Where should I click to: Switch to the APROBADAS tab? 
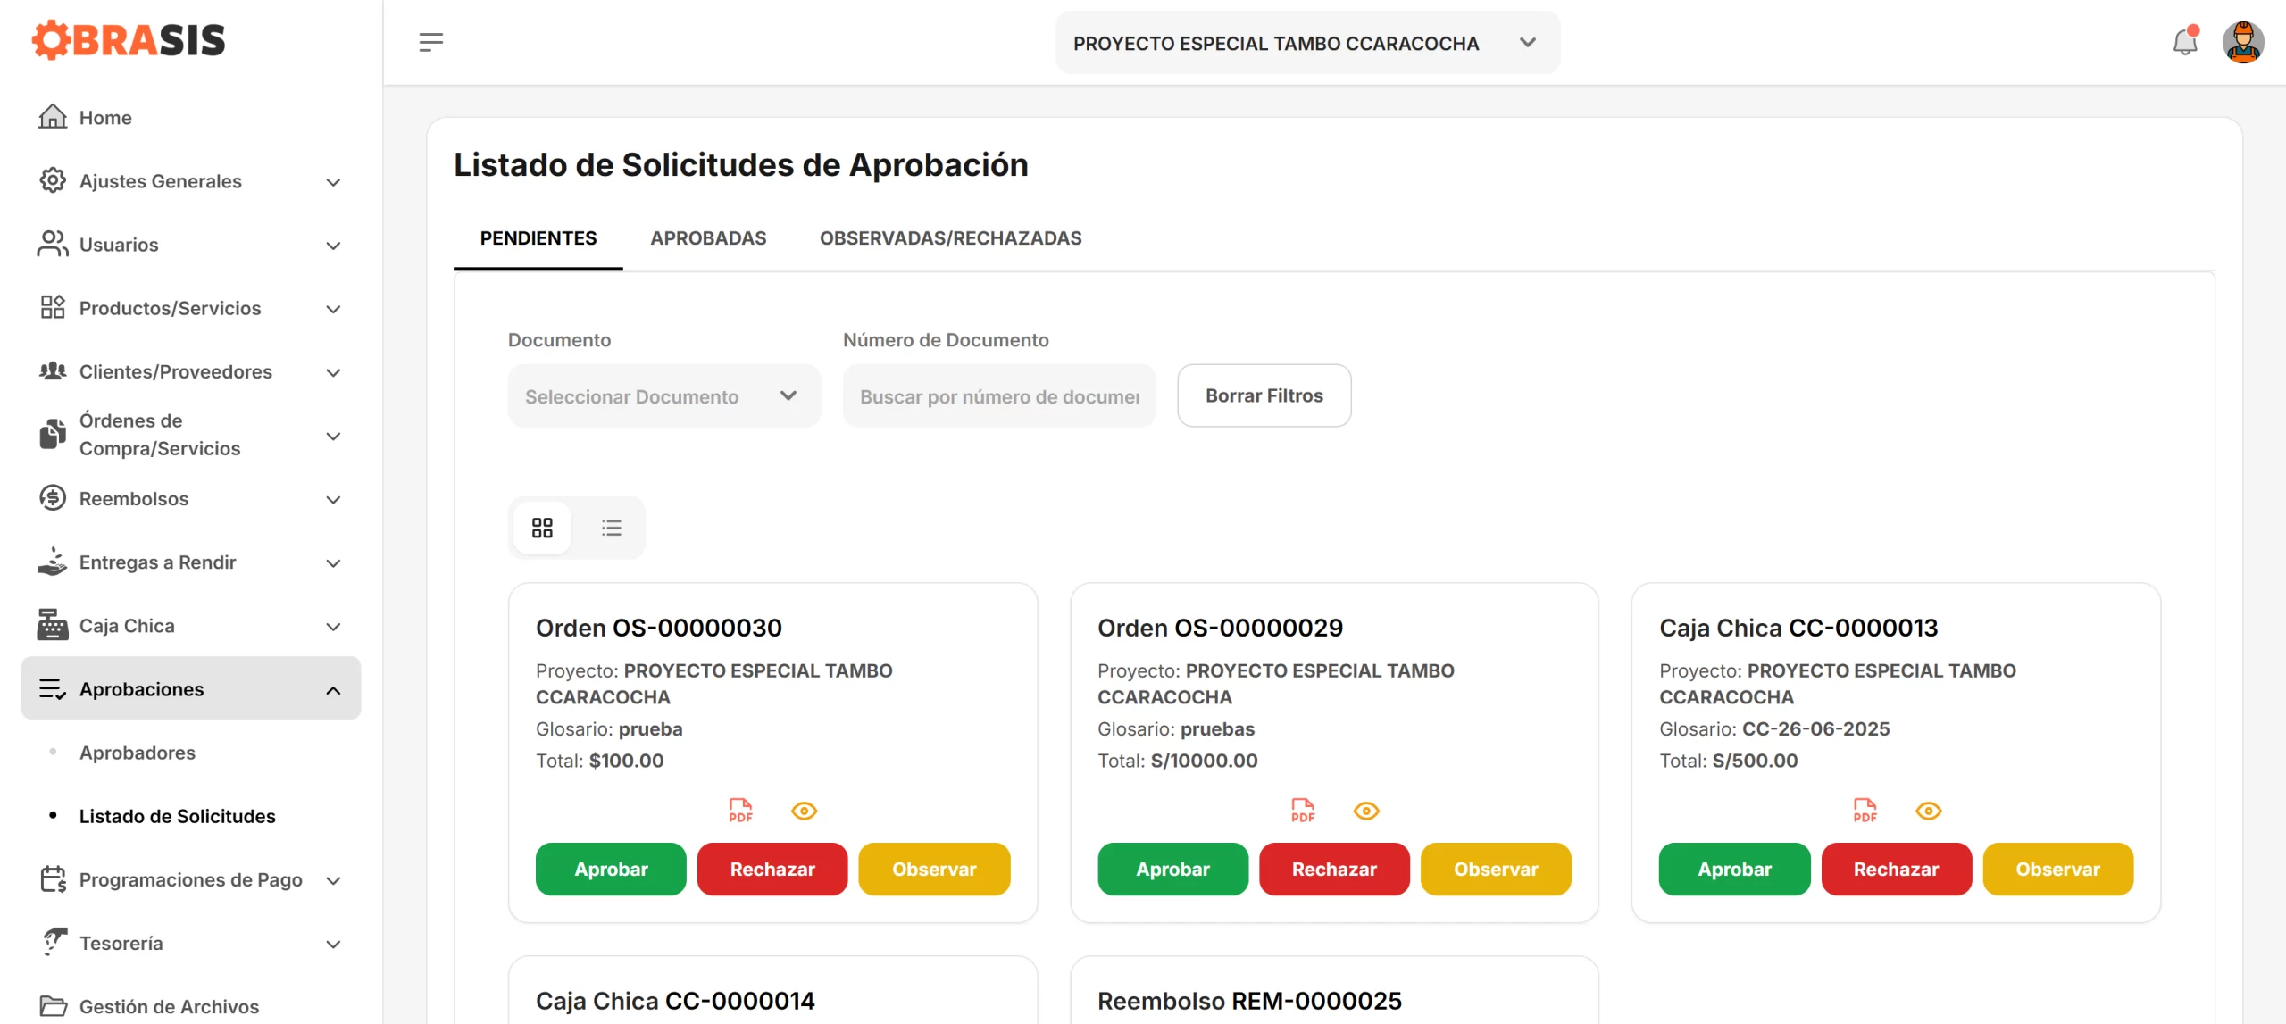[x=708, y=238]
